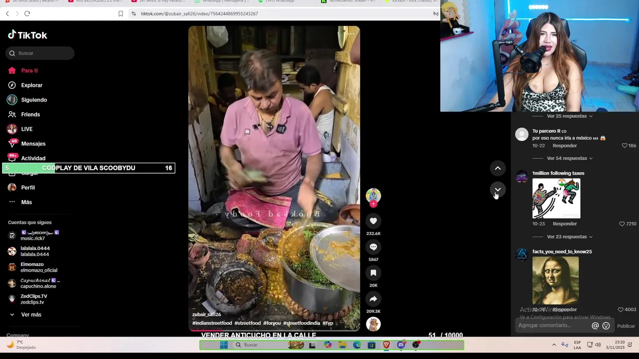Open the #streetfoodindia hashtag
Image resolution: width=639 pixels, height=359 pixels.
coord(302,323)
